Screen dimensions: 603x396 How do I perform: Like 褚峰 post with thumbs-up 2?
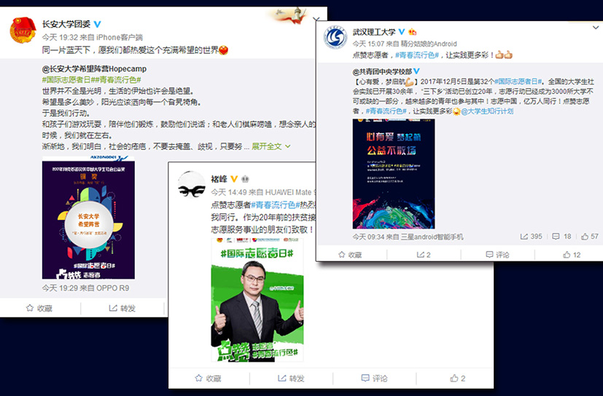point(458,379)
